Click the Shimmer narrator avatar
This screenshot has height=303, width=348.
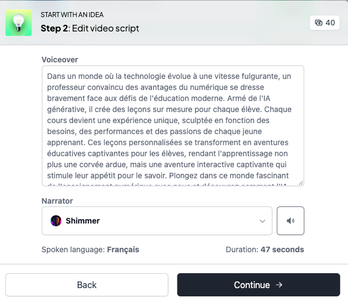[56, 221]
